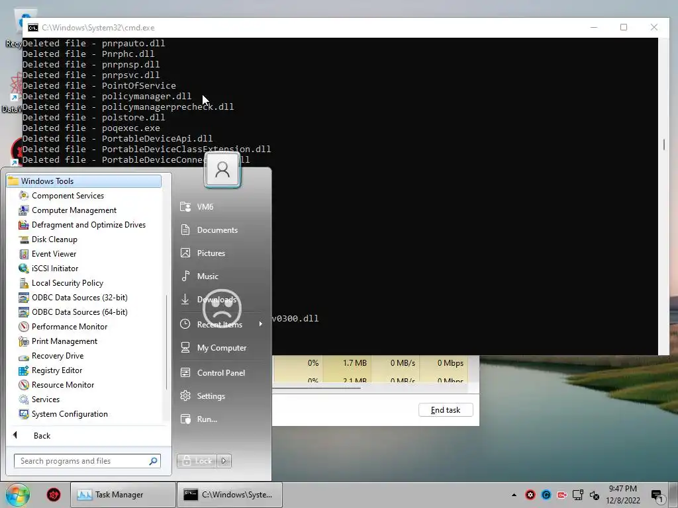Launch Performance Monitor

[x=69, y=327]
